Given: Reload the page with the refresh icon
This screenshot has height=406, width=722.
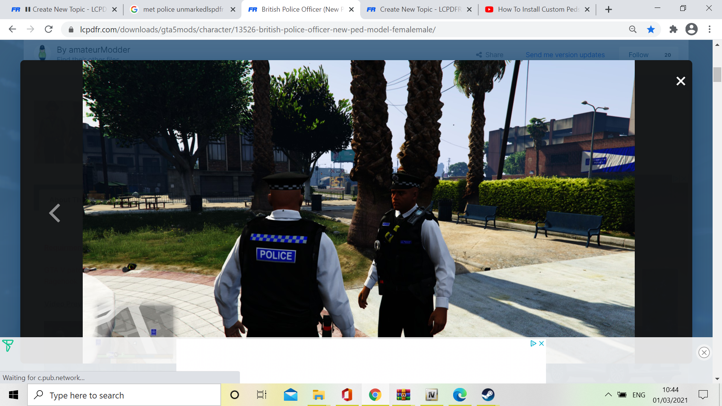Looking at the screenshot, I should pos(49,29).
